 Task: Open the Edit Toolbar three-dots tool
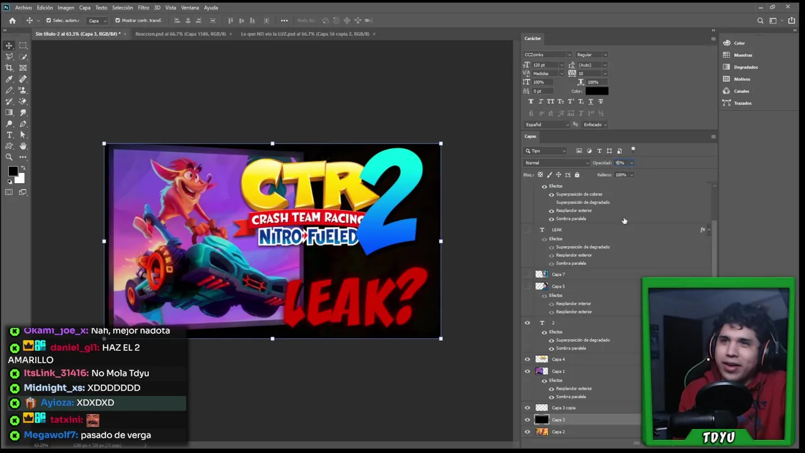pos(23,157)
